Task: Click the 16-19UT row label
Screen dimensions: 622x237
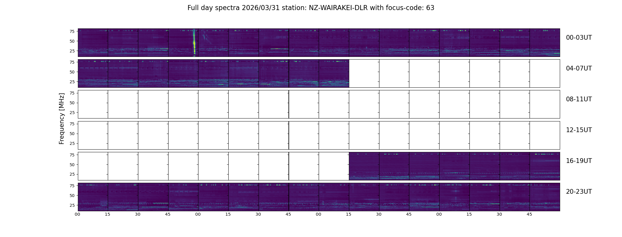Action: 579,161
